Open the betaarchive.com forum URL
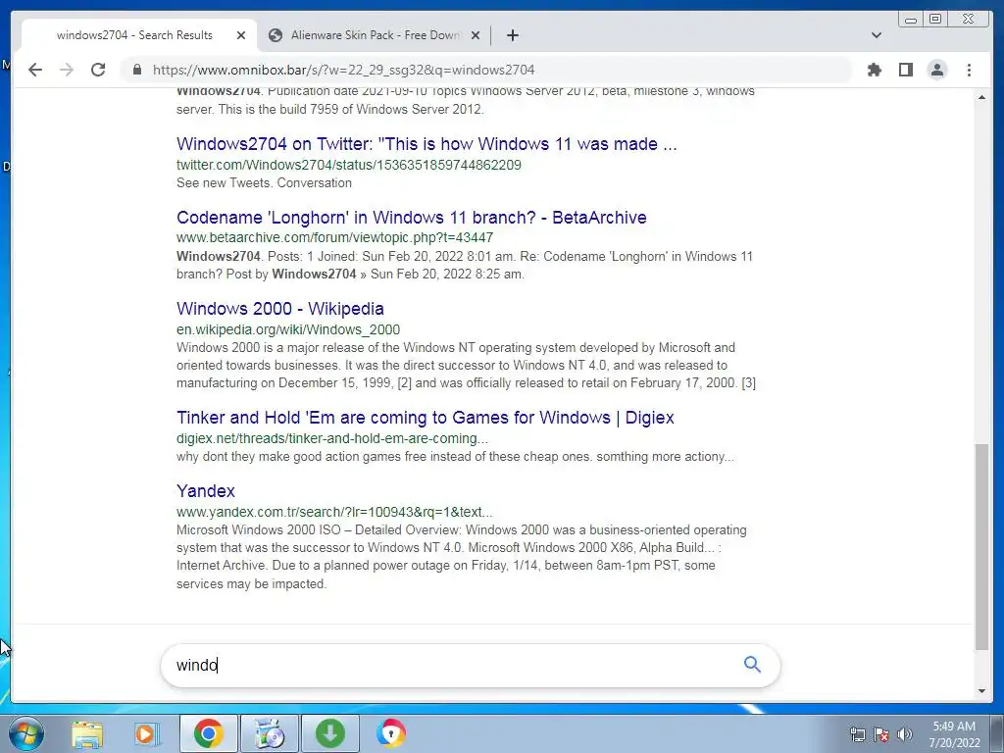The height and width of the screenshot is (753, 1004). [335, 237]
